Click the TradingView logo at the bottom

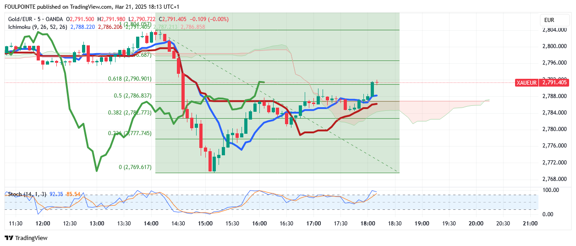[x=26, y=238]
